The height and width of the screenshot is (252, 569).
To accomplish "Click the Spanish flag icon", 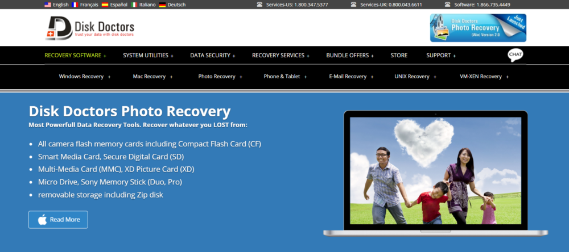I will (x=105, y=5).
